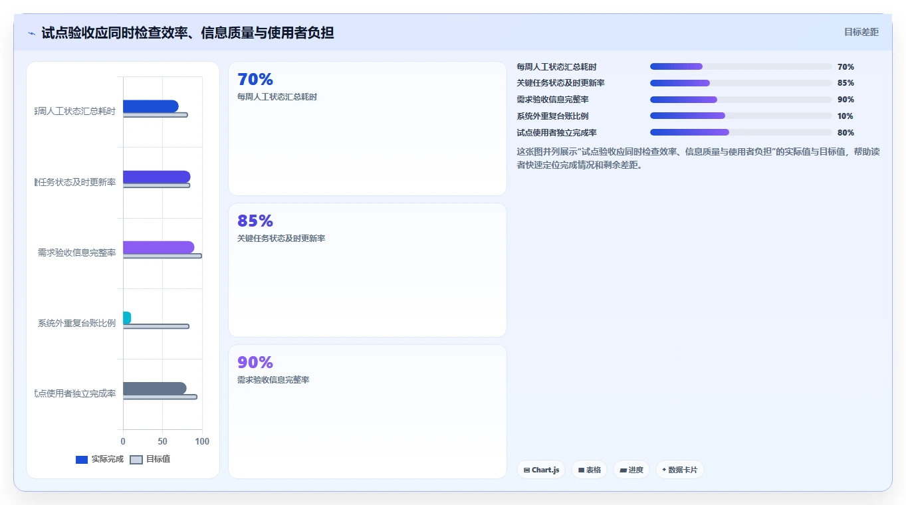Click the star icon in 数据卡片 tag
Screen dimensions: 906x505
click(x=663, y=470)
